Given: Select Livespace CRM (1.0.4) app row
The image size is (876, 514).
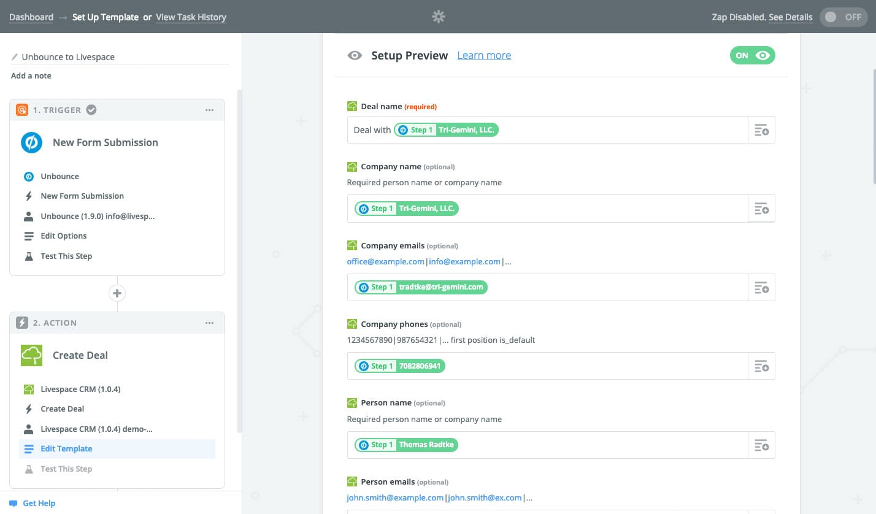Looking at the screenshot, I should click(x=117, y=389).
